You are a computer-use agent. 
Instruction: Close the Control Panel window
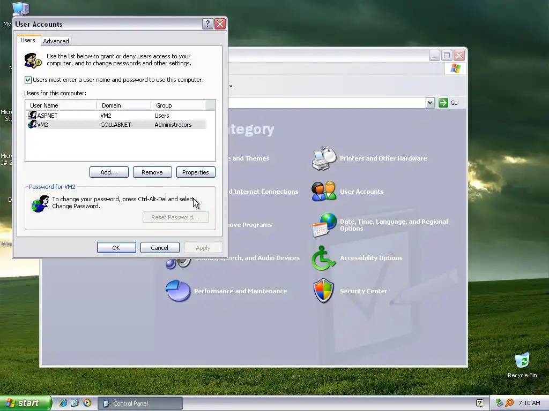point(459,55)
